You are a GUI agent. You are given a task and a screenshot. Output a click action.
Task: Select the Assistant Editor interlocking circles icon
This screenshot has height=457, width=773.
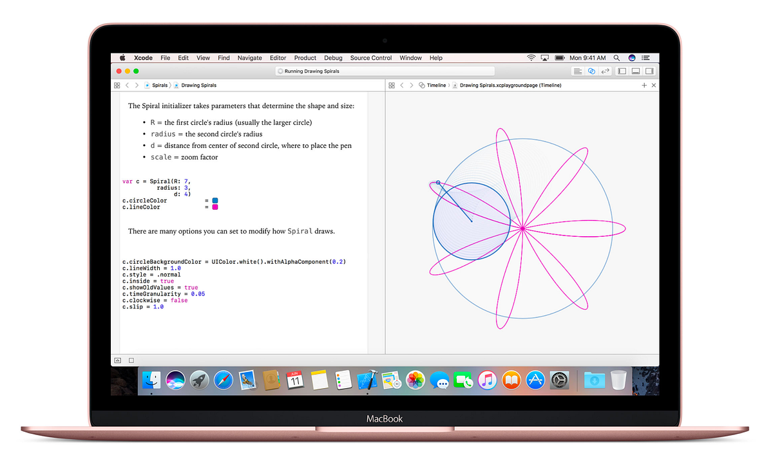tap(591, 71)
